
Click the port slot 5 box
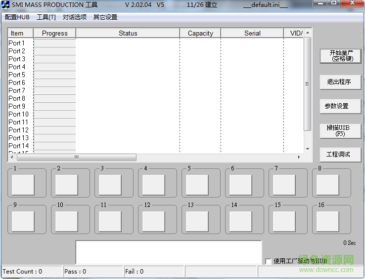[x=197, y=185]
